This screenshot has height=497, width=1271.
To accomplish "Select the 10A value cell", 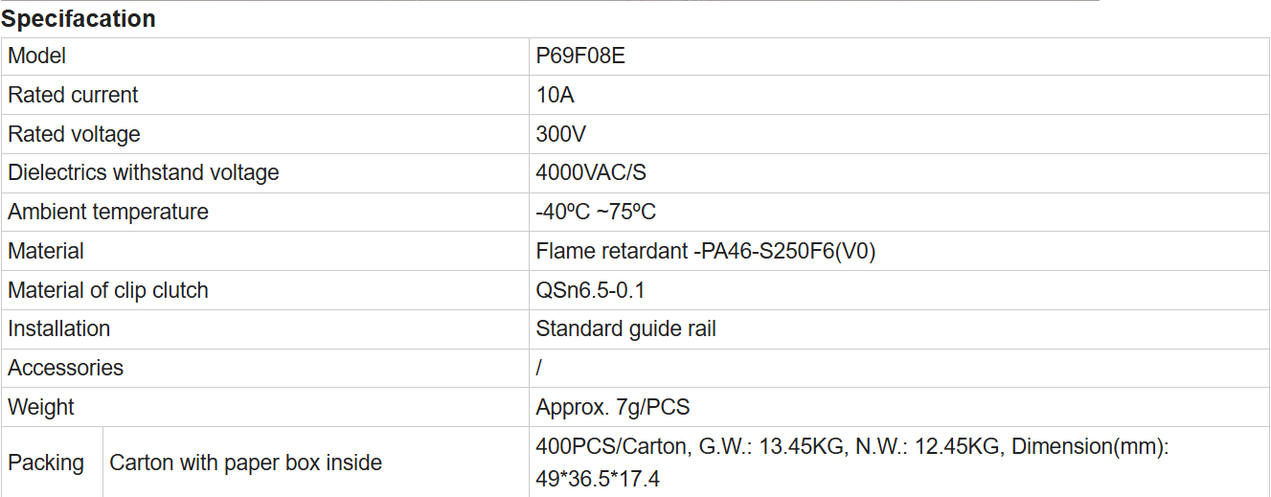I will 556,96.
